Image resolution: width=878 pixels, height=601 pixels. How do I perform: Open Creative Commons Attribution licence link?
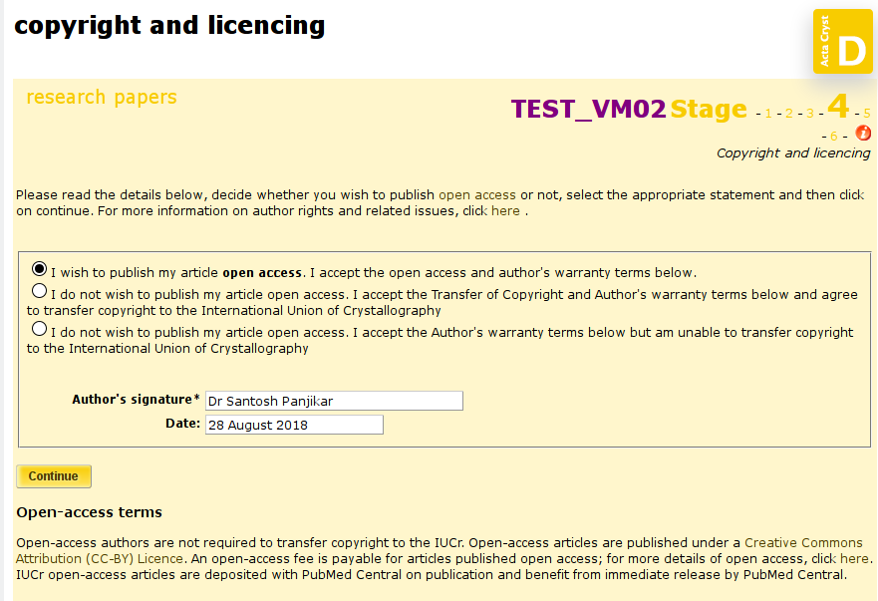point(439,550)
